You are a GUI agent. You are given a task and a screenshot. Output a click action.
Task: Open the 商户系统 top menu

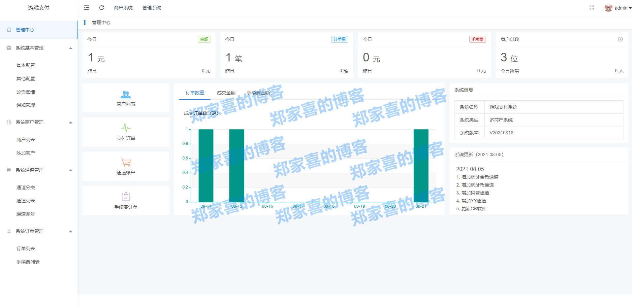tap(123, 8)
